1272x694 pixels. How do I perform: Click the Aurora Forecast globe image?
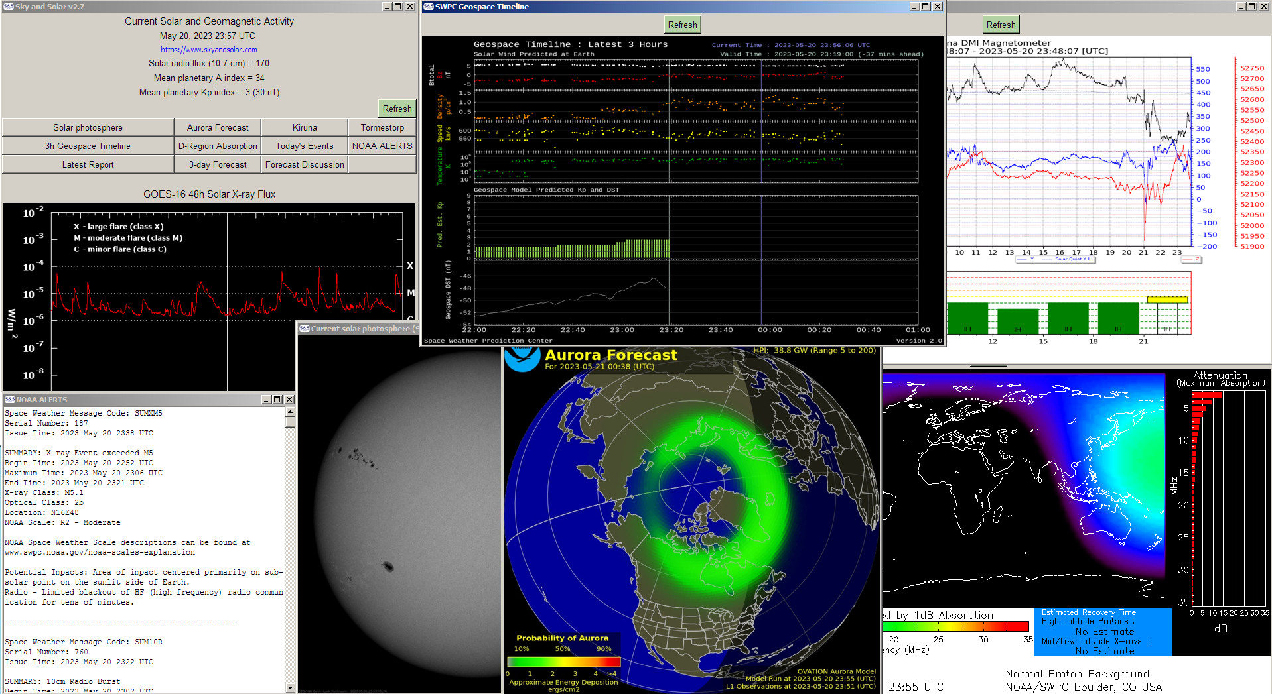click(x=691, y=520)
